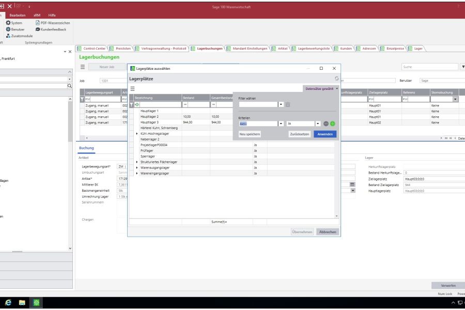465x310 pixels.
Task: Refresh the Lagerplätze list icon
Action: pos(336,79)
